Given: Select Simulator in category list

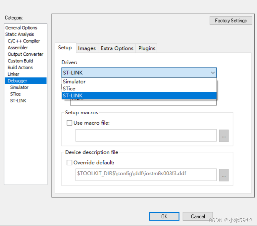Looking at the screenshot, I should 19,87.
